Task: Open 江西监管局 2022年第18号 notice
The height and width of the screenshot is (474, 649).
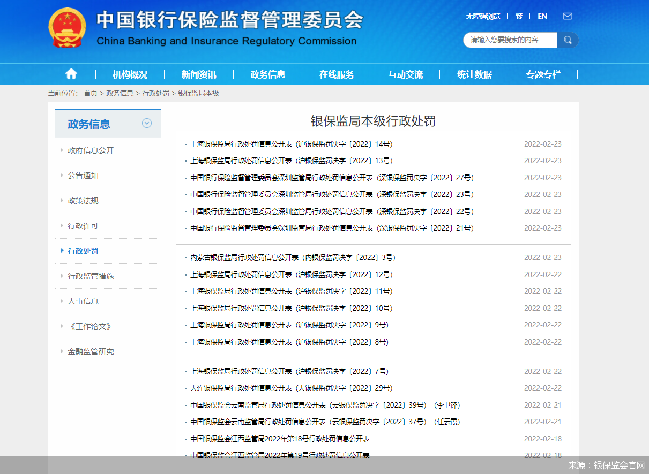Action: tap(280, 439)
